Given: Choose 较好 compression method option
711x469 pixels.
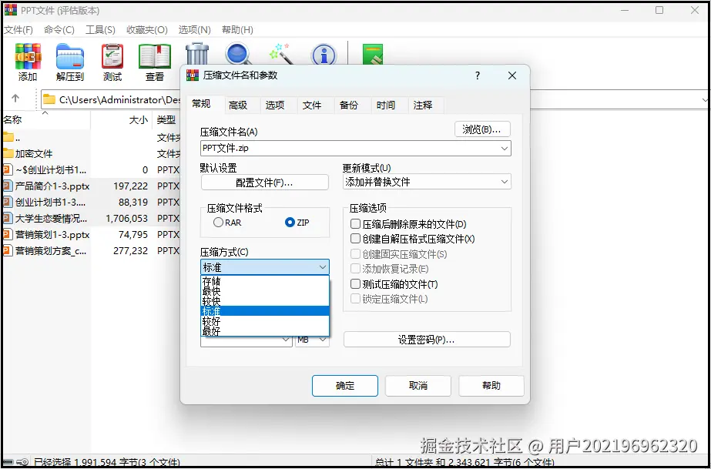Looking at the screenshot, I should coord(264,321).
